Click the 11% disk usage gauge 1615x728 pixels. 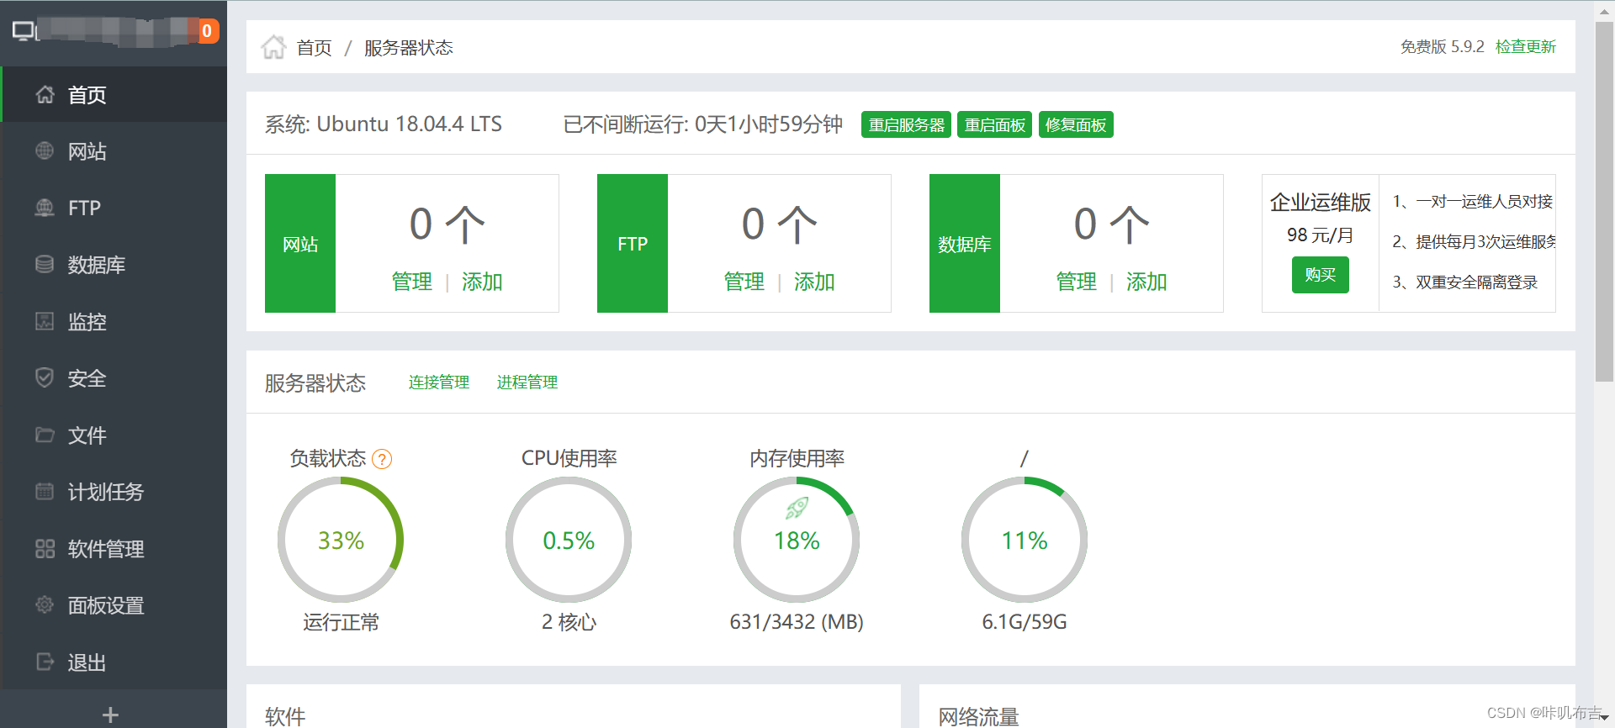[1025, 540]
